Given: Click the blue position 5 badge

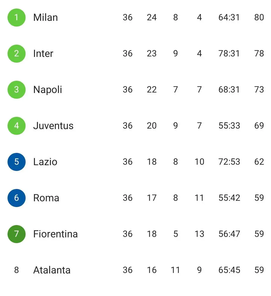Looking at the screenshot, I should pos(17,162).
